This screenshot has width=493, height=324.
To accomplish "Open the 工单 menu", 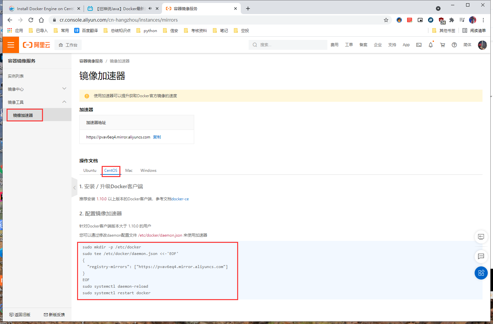I will point(349,45).
